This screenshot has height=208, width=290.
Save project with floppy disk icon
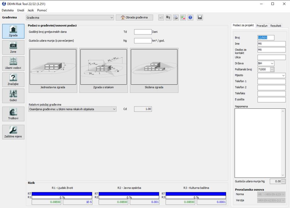click(200, 17)
